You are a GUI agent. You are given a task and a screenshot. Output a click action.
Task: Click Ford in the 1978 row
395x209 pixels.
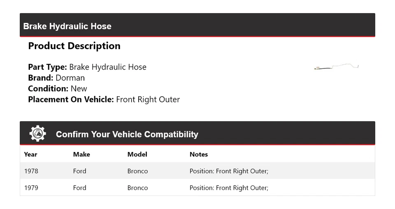[79, 171]
